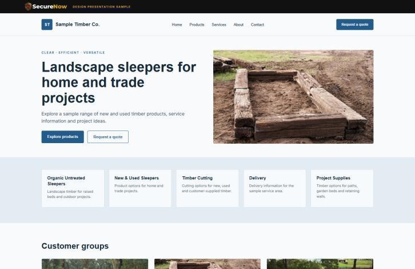Open the Timber Cutting card
Screen dimensions: 415x269
(207, 188)
